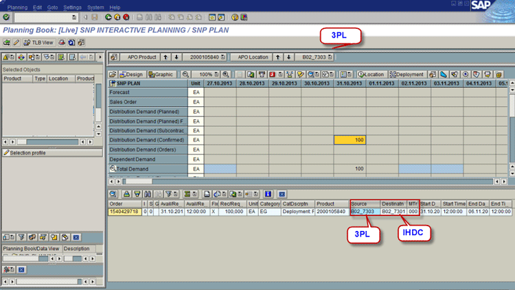This screenshot has width=515, height=290.
Task: Click the planning grid horizontal scrollbar
Action: (x=308, y=181)
